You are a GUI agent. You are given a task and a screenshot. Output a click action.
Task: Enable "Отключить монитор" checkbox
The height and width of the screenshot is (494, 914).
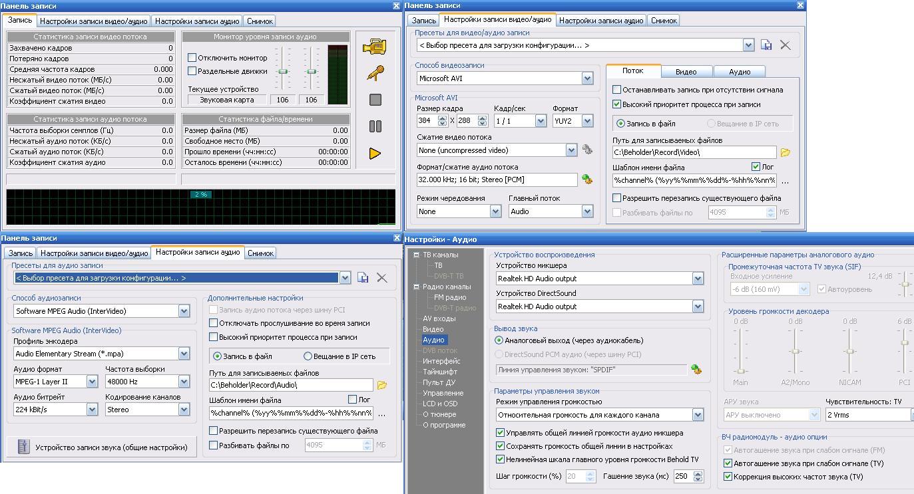click(192, 58)
